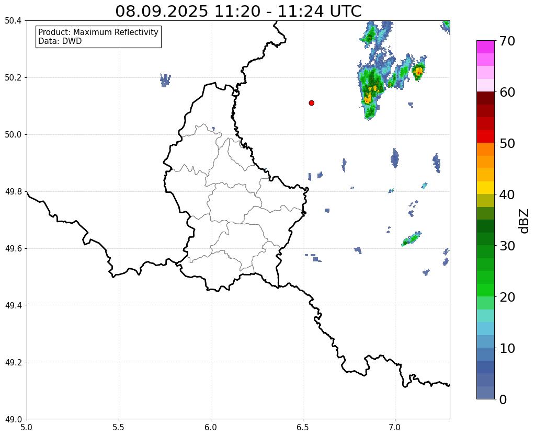Click the magenta top segment of the colorbar
Image resolution: width=535 pixels, height=436 pixels.
click(485, 47)
